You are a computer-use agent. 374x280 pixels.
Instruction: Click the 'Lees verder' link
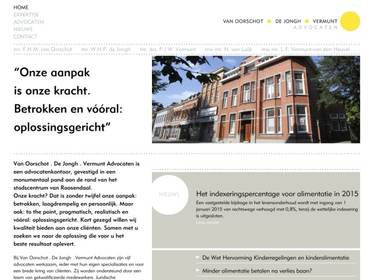click(x=208, y=222)
